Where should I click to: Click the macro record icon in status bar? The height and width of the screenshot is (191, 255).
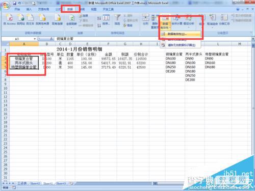[14, 187]
